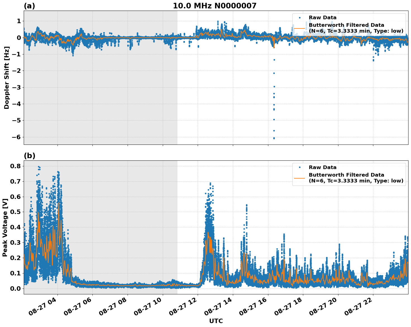This screenshot has height=327, width=411.
Task: Click the orange line sample in bottom legend
Action: (x=300, y=178)
